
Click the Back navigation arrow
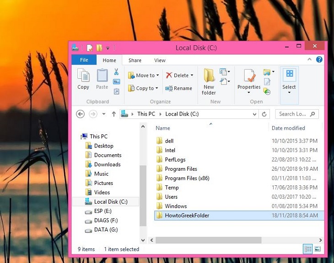click(x=81, y=114)
